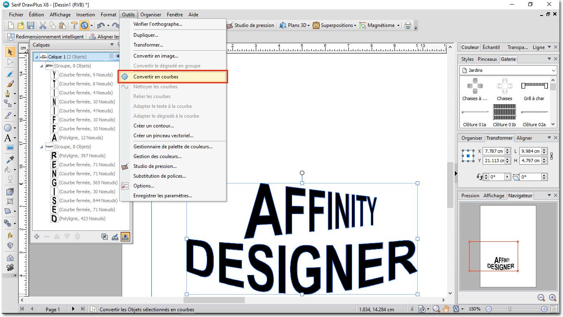This screenshot has height=317, width=563.
Task: Switch to the Affichage panel tab
Action: (494, 196)
